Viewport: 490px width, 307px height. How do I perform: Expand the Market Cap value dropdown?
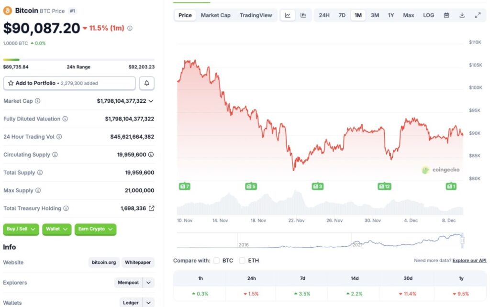pos(151,101)
